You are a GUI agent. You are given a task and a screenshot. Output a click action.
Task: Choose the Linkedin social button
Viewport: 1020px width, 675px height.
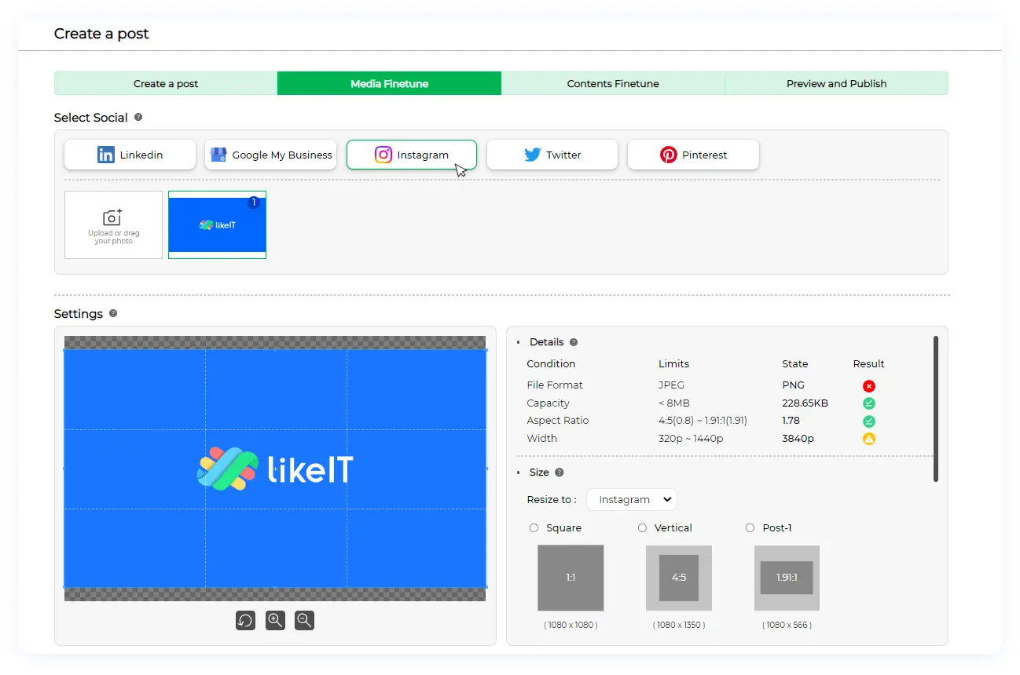[x=130, y=155]
